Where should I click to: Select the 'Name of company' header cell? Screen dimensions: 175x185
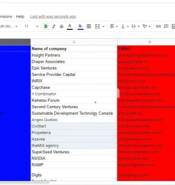[x=74, y=49]
